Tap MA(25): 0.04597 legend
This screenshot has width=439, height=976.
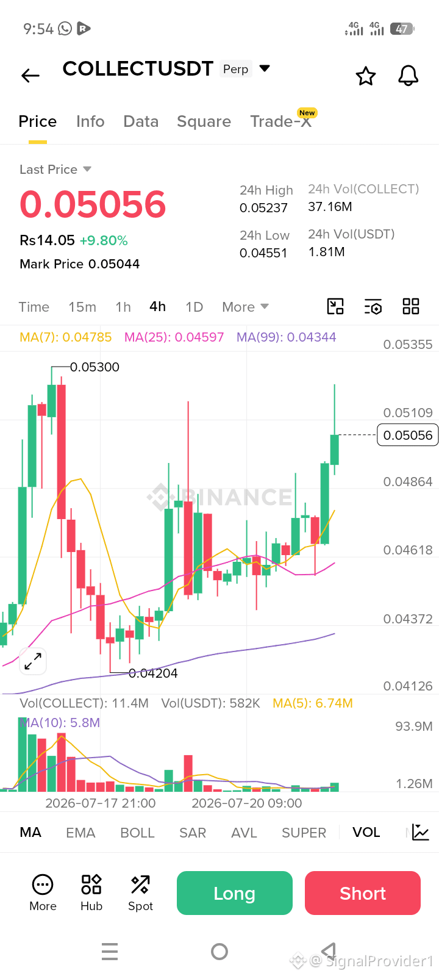pyautogui.click(x=174, y=337)
